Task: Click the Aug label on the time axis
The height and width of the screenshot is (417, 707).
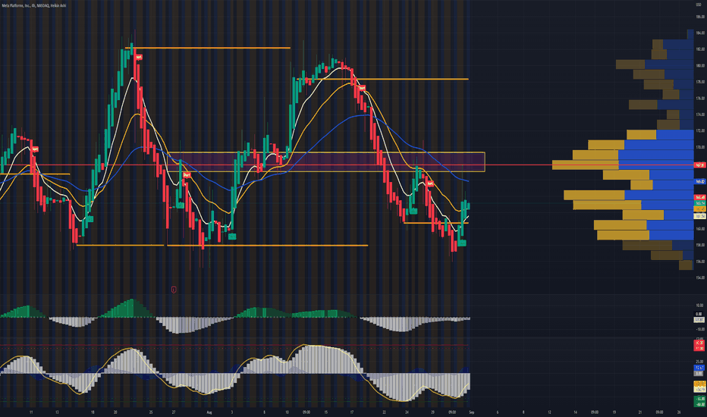Action: point(209,412)
